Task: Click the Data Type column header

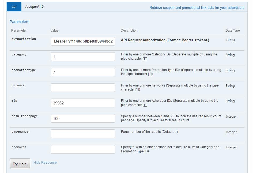Action: click(x=232, y=31)
